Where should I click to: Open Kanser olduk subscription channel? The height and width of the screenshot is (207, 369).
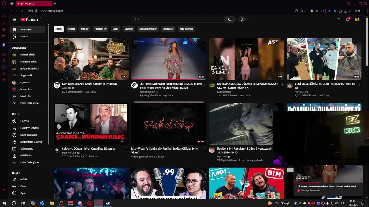[x=28, y=55]
